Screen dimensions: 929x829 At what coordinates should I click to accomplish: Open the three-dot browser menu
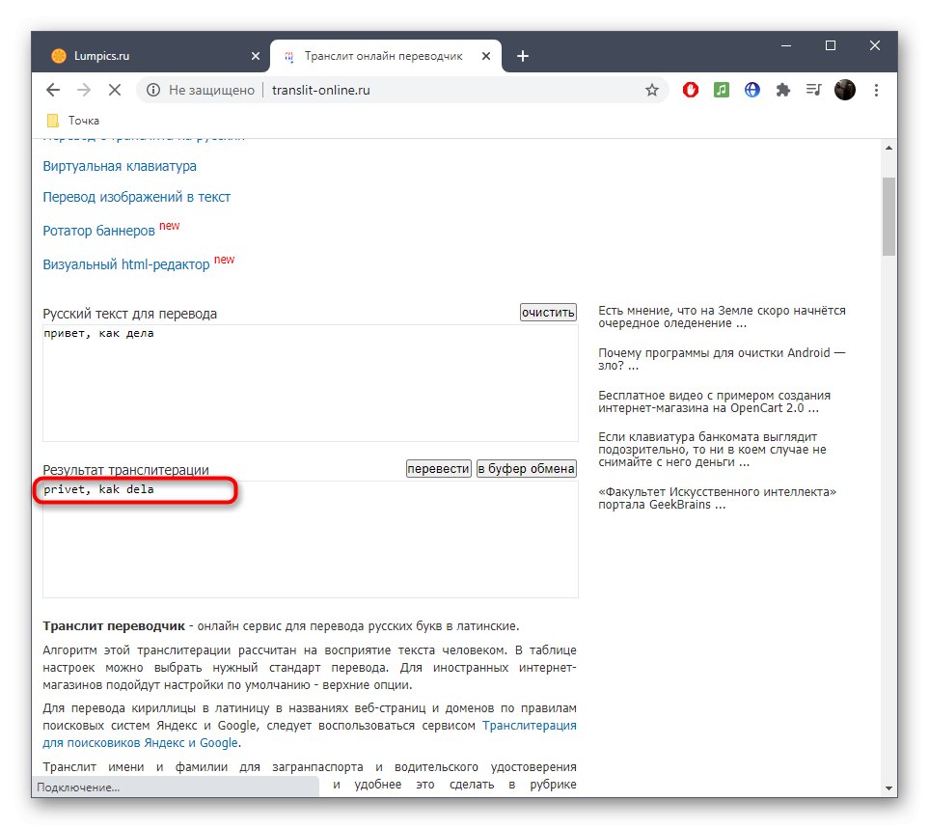tap(876, 89)
